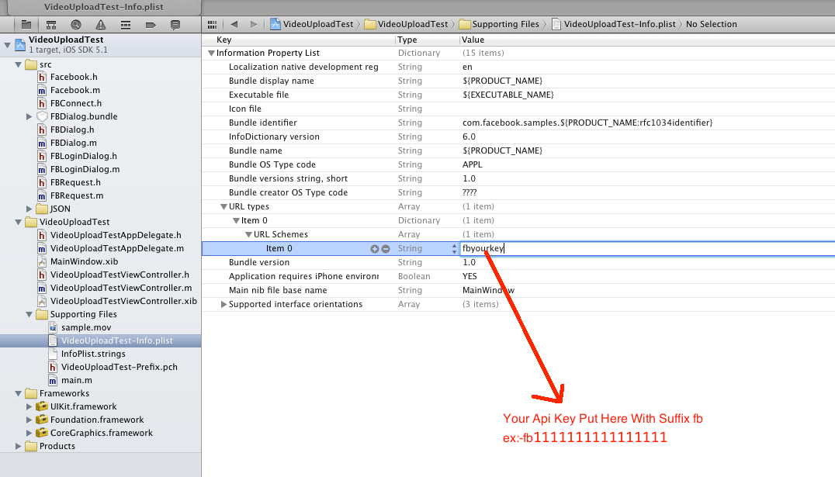Click VideoUploadTest-Info.plist in jump bar

[x=614, y=24]
